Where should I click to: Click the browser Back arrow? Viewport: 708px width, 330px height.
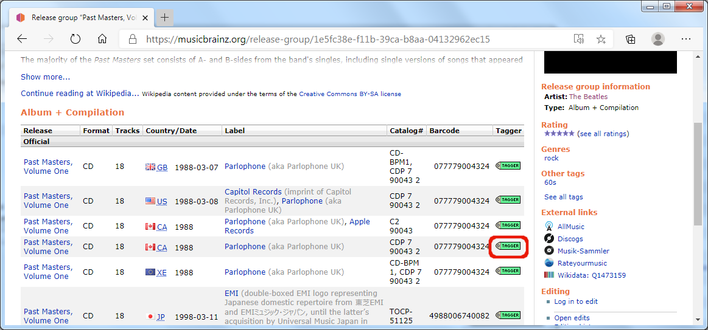[x=22, y=39]
